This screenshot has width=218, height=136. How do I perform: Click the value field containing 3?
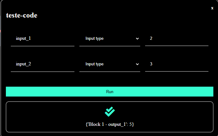[x=177, y=64]
